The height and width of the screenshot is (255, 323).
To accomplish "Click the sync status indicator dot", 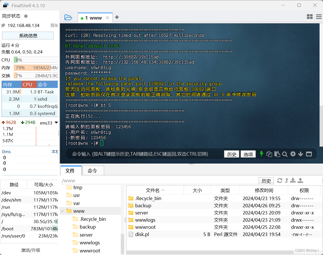I will tap(26, 16).
